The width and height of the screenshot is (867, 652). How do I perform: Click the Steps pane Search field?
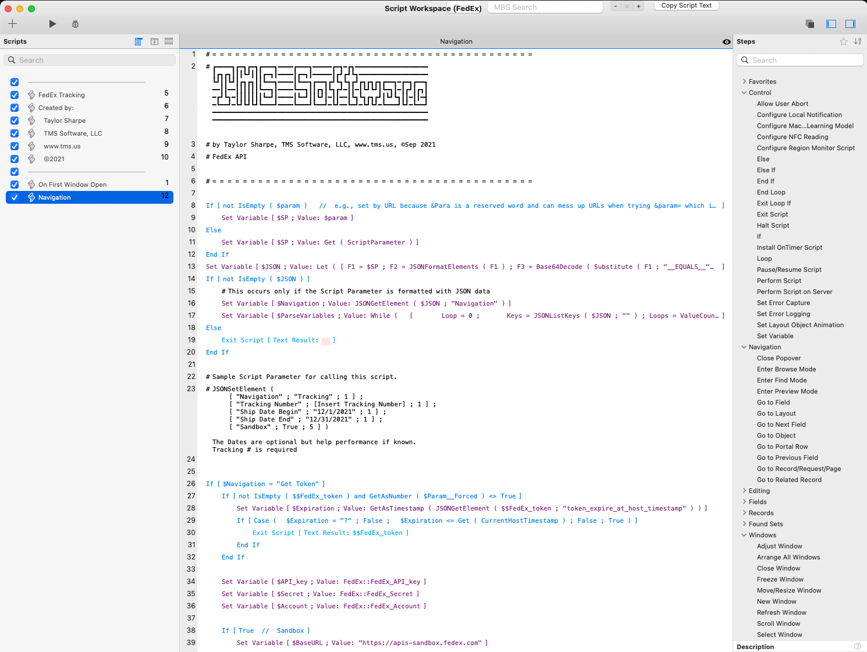tap(800, 60)
